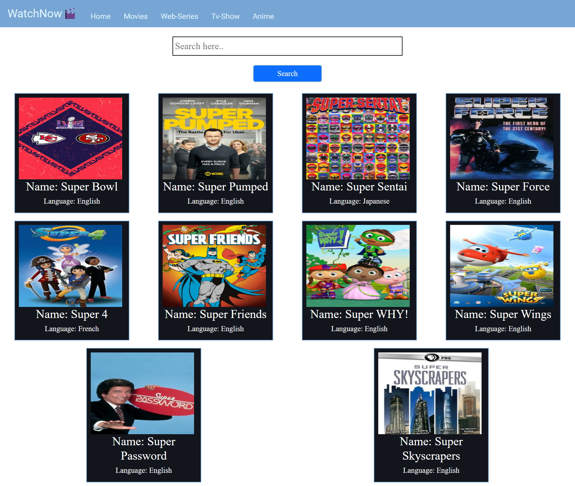This screenshot has width=575, height=486.
Task: Choose the Super 4 poster thumbnail
Action: pos(70,266)
